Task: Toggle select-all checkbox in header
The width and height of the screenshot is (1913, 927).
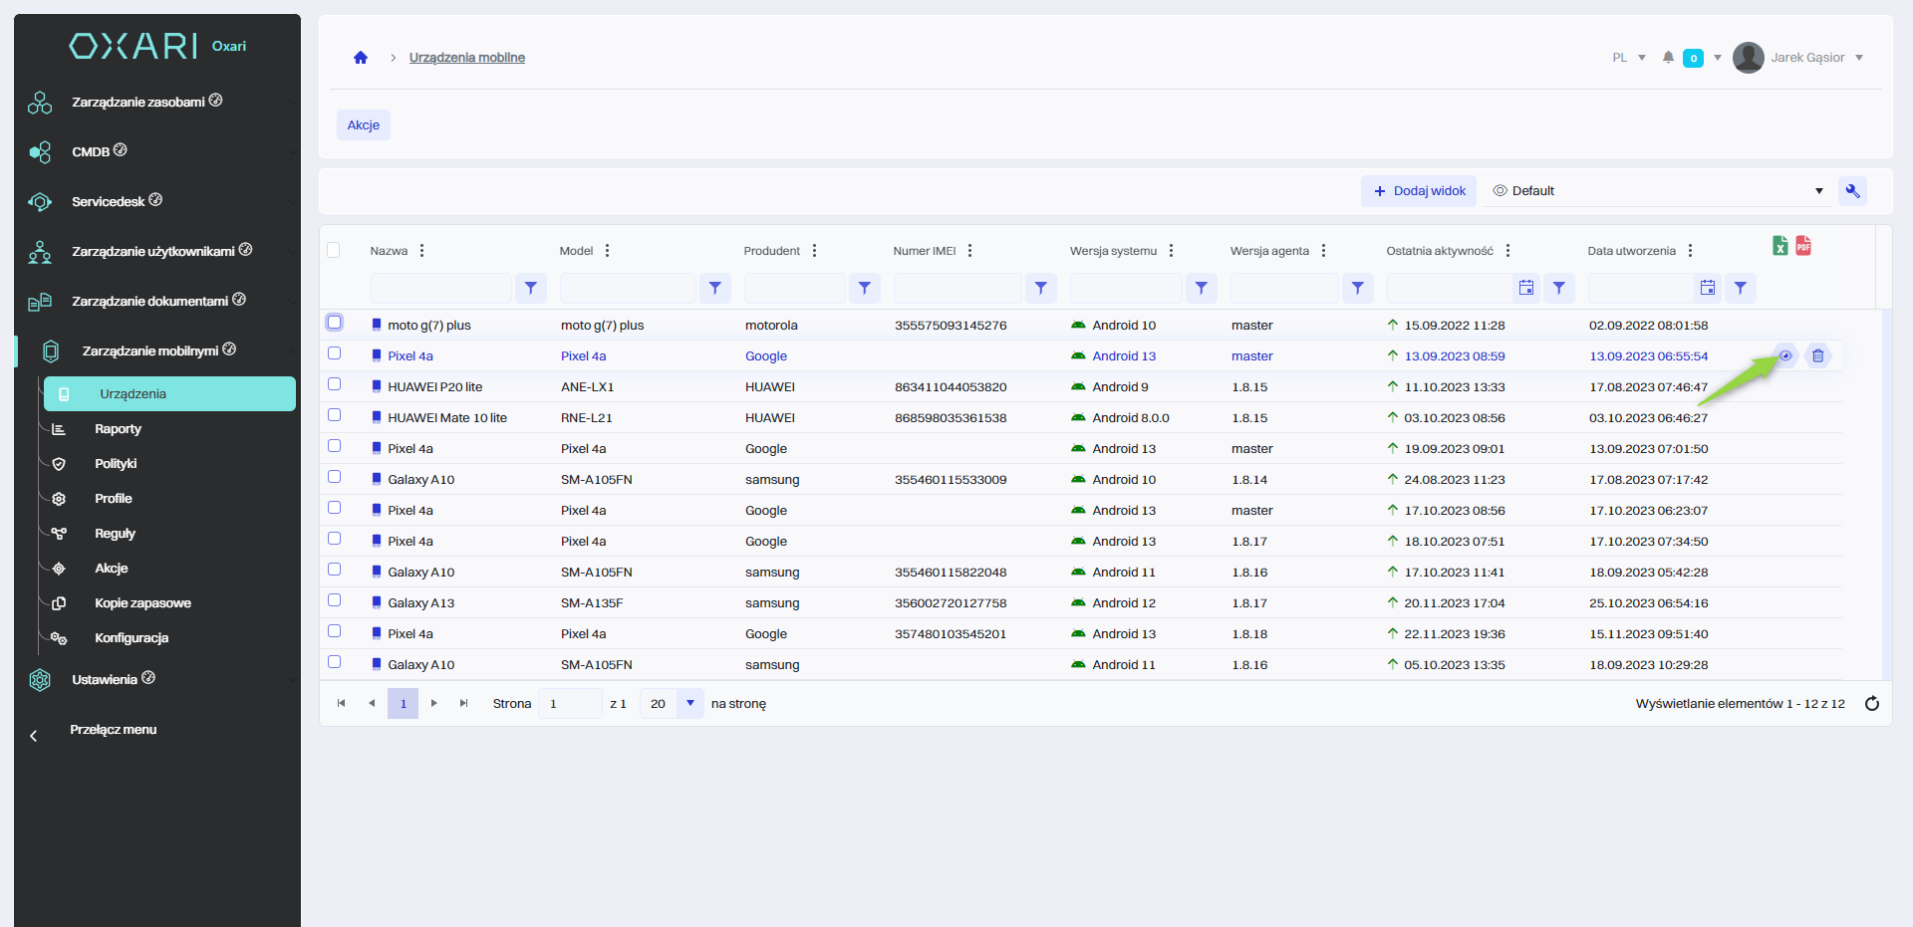Action: click(x=334, y=250)
